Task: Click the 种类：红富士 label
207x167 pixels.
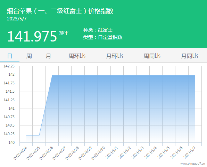Action: [98, 30]
